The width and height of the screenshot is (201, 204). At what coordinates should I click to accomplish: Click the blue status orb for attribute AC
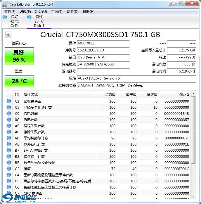(9, 132)
